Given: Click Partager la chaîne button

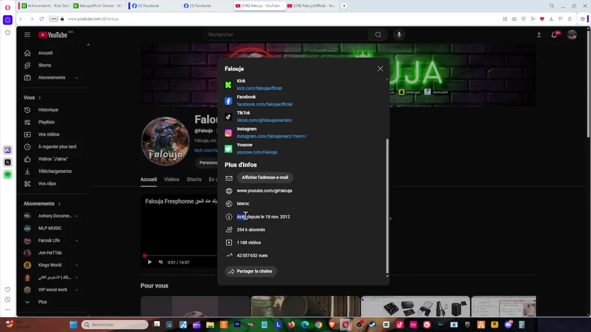Looking at the screenshot, I should coord(251,271).
